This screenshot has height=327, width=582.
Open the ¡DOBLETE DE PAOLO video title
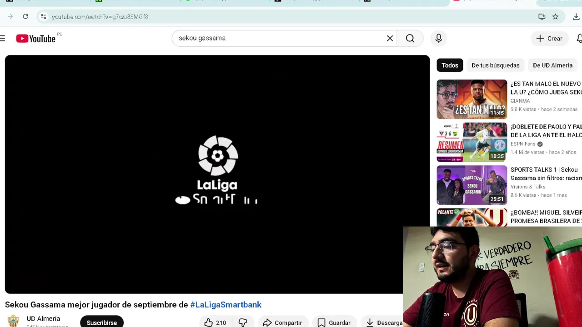coord(546,131)
